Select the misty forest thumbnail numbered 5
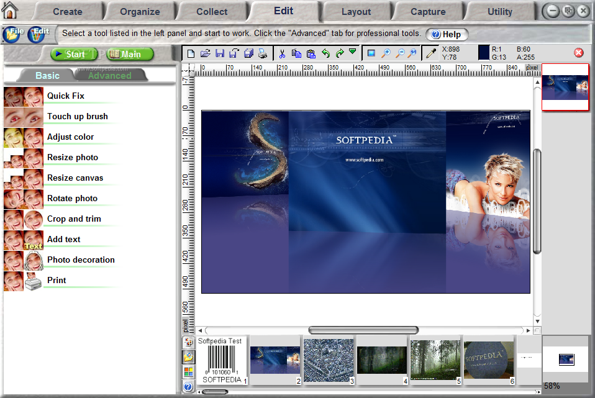Screen dimensions: 595x398 tap(435, 361)
